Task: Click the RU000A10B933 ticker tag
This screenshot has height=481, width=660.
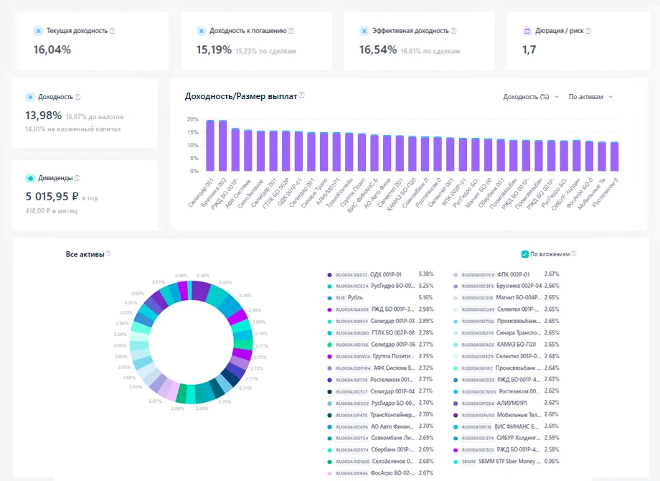Action: pyautogui.click(x=352, y=322)
